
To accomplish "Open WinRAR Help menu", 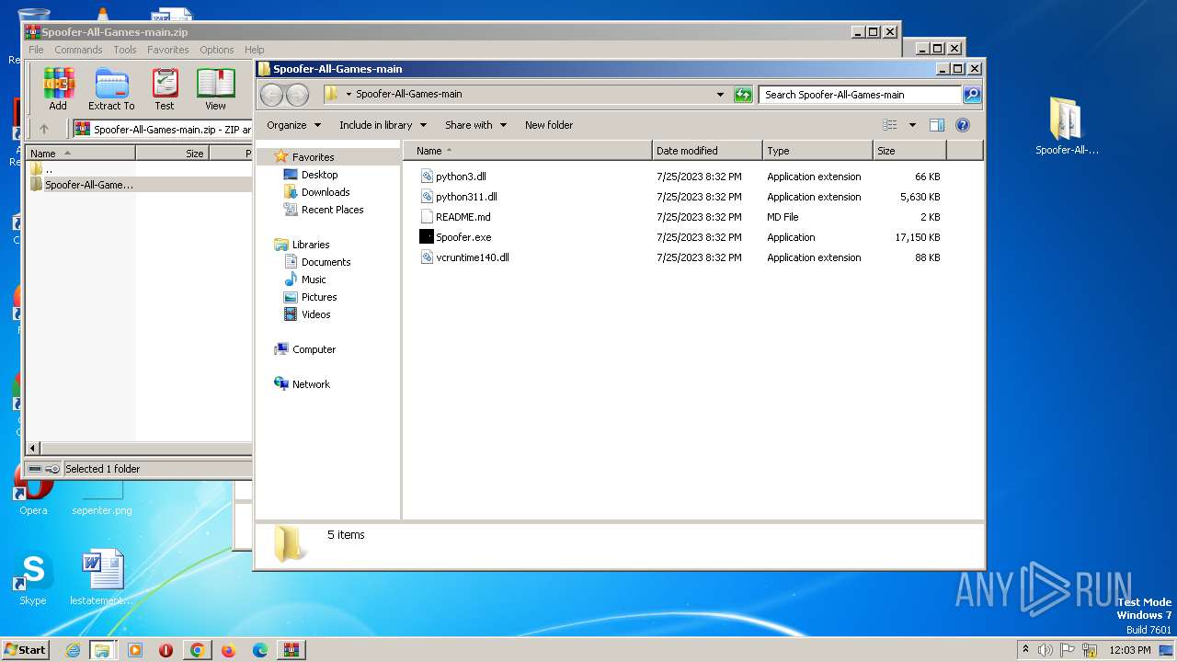I will [x=255, y=50].
